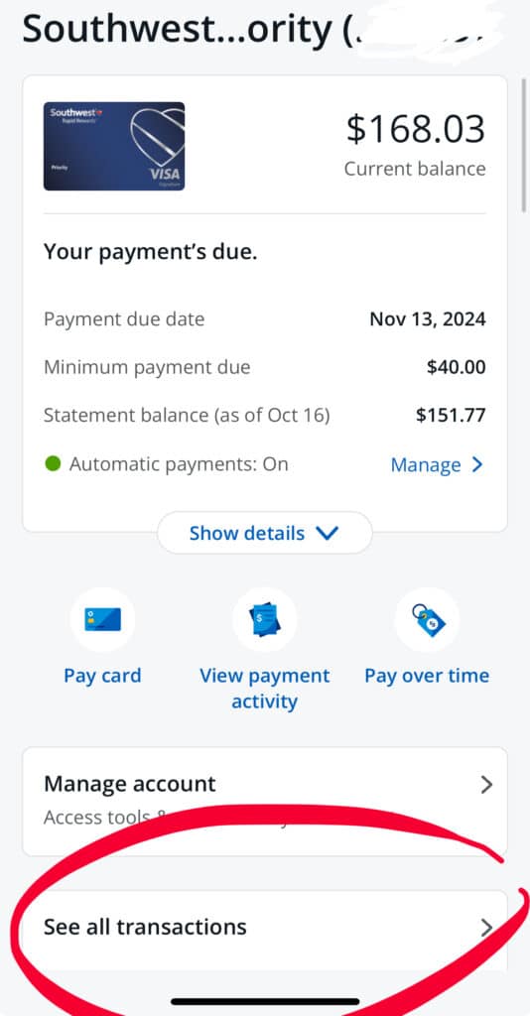Expand the Show details section
Viewport: 530px width, 1016px height.
coord(264,533)
